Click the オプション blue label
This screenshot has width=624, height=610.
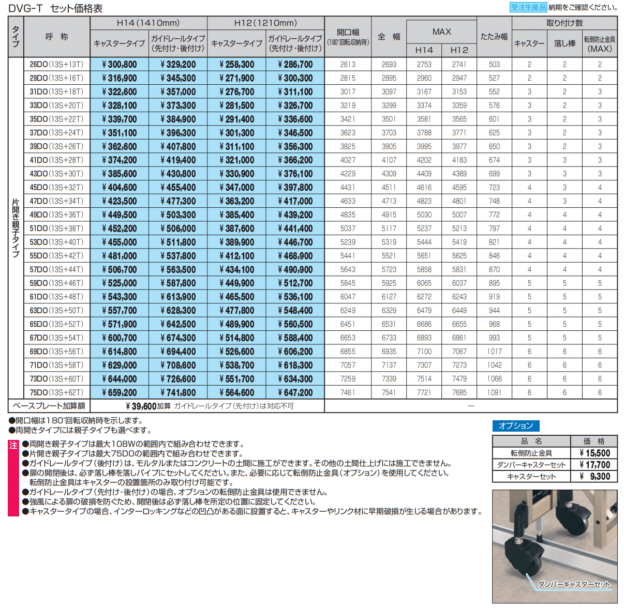click(515, 425)
